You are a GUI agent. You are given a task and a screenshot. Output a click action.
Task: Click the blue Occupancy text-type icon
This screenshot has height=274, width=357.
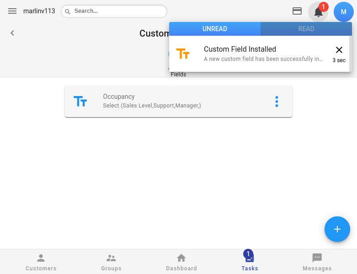pyautogui.click(x=80, y=102)
